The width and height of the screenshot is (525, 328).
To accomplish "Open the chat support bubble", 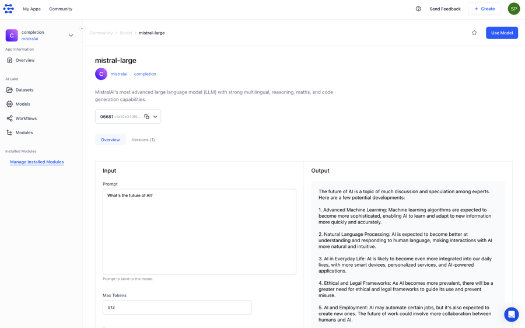I will (511, 314).
